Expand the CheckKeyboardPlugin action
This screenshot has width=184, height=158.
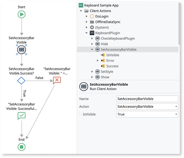click(x=92, y=38)
